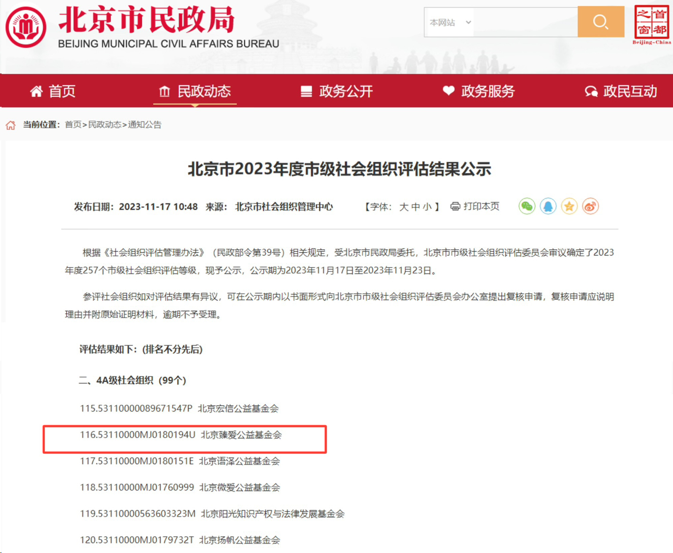The width and height of the screenshot is (673, 553).
Task: Open the Beijing-China 首都之窗 seal logo
Action: pos(651,25)
